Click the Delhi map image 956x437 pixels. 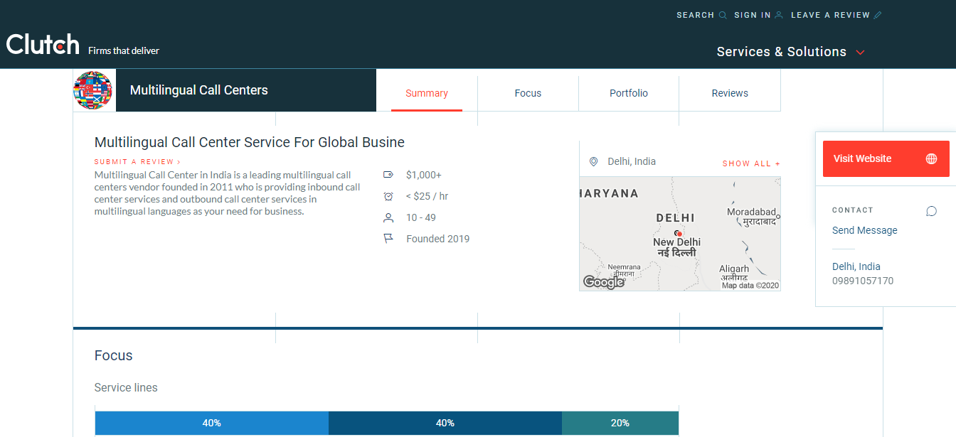click(x=679, y=234)
